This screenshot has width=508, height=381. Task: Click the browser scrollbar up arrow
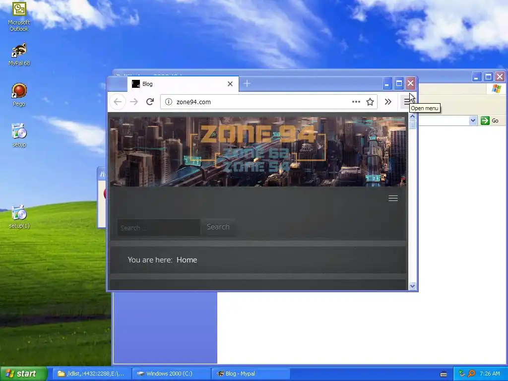click(412, 116)
